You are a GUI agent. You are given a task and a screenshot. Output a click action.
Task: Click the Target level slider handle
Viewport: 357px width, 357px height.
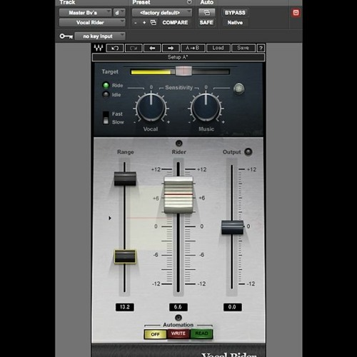[x=183, y=71]
